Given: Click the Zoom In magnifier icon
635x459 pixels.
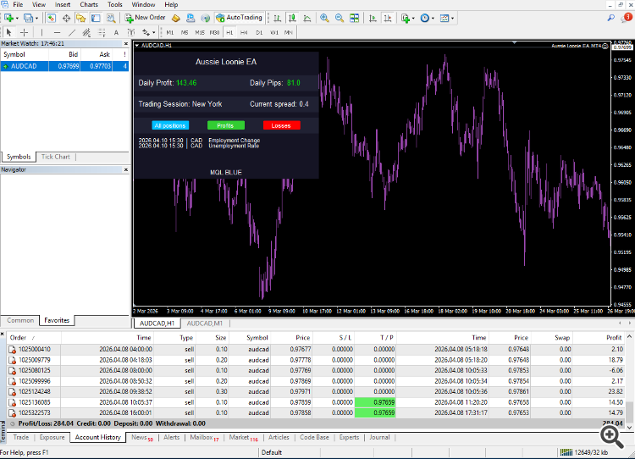Looking at the screenshot, I should coord(324,18).
